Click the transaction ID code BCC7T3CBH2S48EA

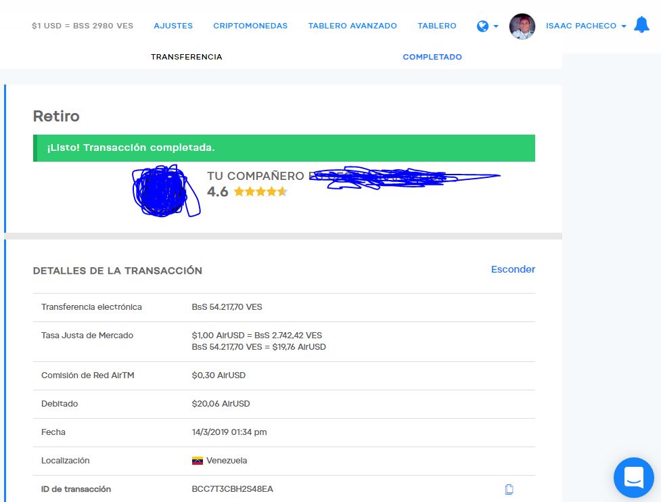[x=232, y=489]
